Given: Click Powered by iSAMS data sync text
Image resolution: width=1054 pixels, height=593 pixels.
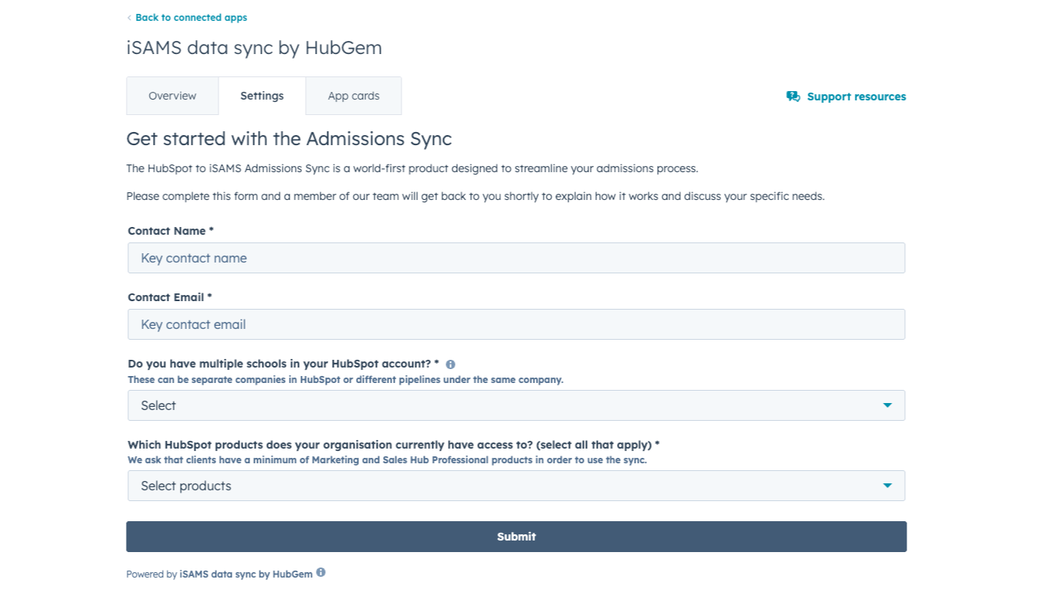Looking at the screenshot, I should tap(219, 574).
